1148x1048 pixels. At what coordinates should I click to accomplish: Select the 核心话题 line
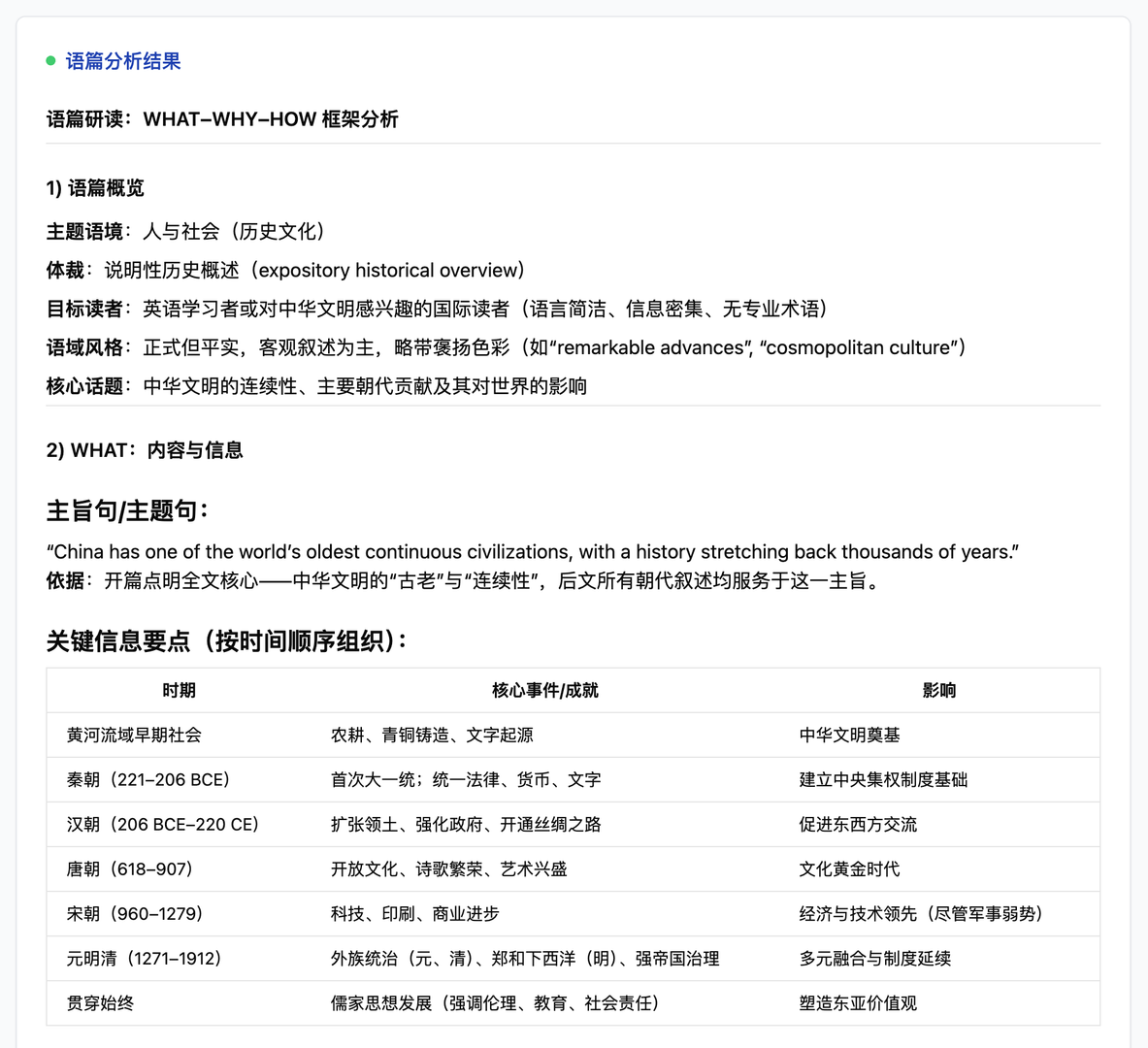(320, 385)
